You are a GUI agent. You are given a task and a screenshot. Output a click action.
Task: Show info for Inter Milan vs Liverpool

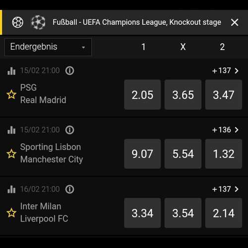69,189
